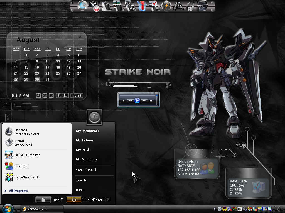Image resolution: width=285 pixels, height=213 pixels.
Task: Open the Yahoo Messenger icon in top dock
Action: [x=95, y=6]
